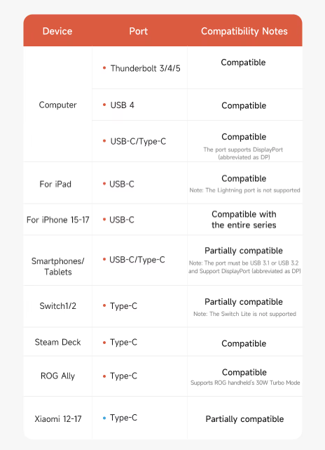The height and width of the screenshot is (450, 325).
Task: Select the Thunderbolt 3/4/5 port entry
Action: pos(146,68)
